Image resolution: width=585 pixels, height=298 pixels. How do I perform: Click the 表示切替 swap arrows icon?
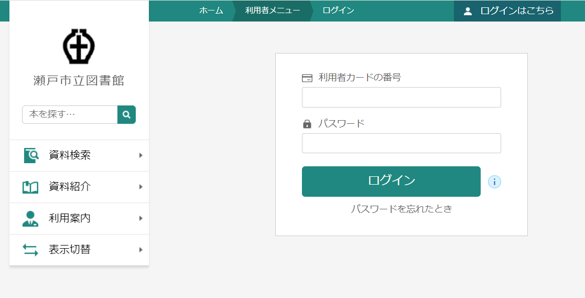coord(30,250)
